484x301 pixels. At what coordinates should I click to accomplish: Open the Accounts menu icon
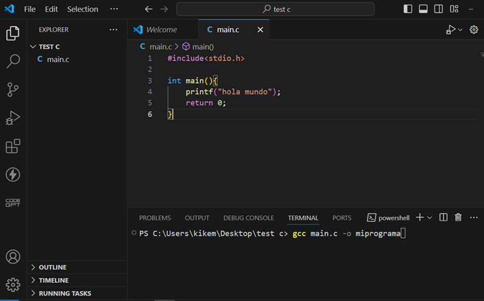tap(12, 257)
